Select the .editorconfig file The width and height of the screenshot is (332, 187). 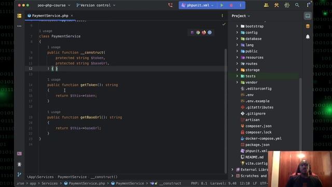point(258,89)
